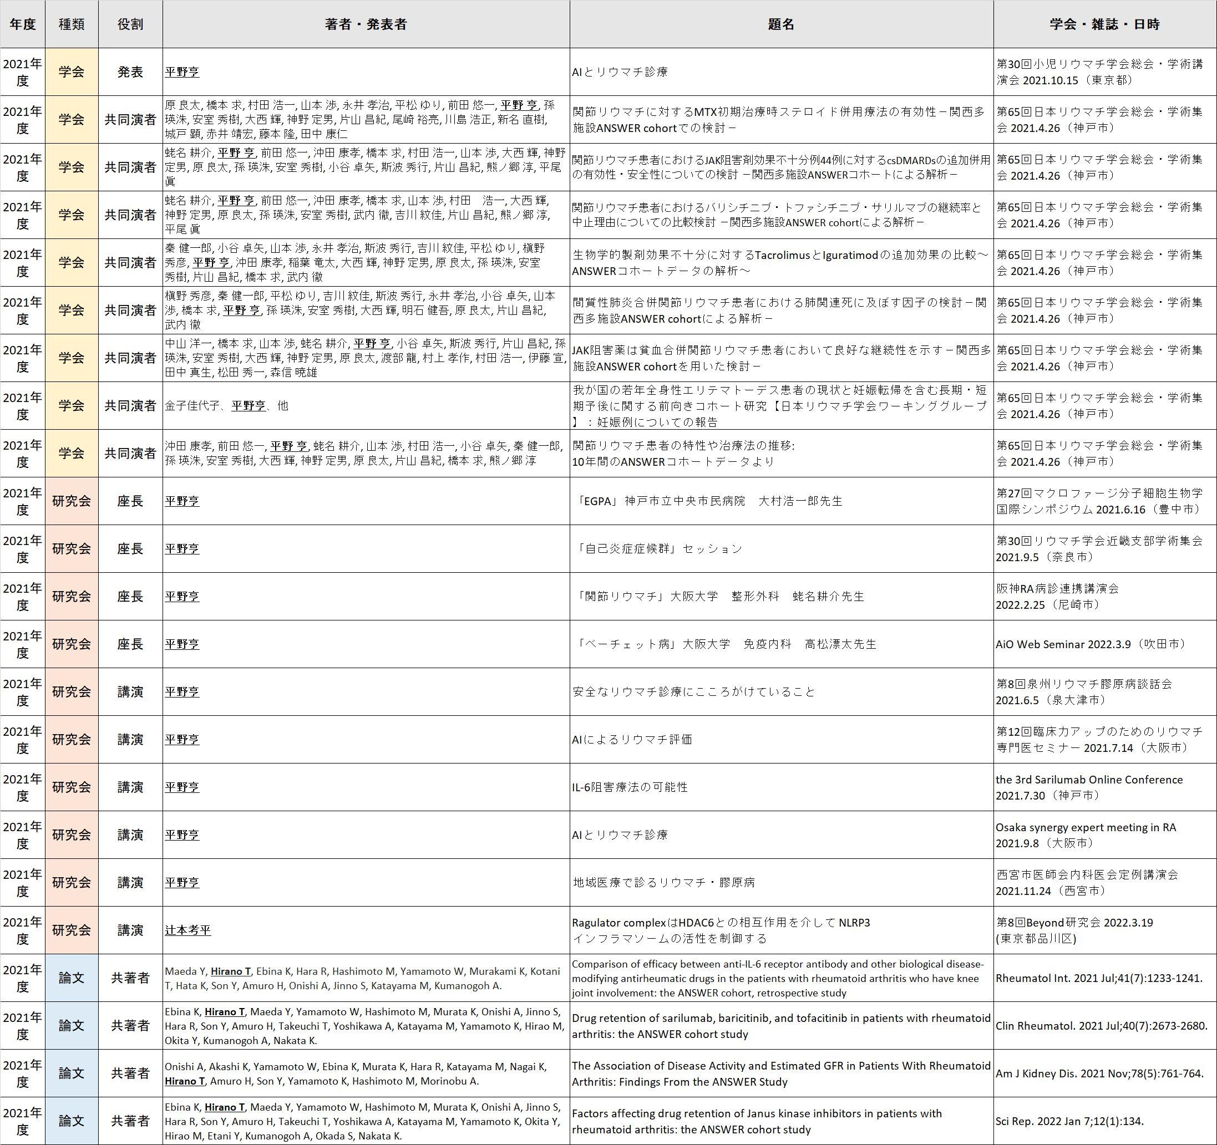Click the 地域医療で診るリウマチ・膠原病 title cell
This screenshot has width=1217, height=1145.
pyautogui.click(x=781, y=883)
